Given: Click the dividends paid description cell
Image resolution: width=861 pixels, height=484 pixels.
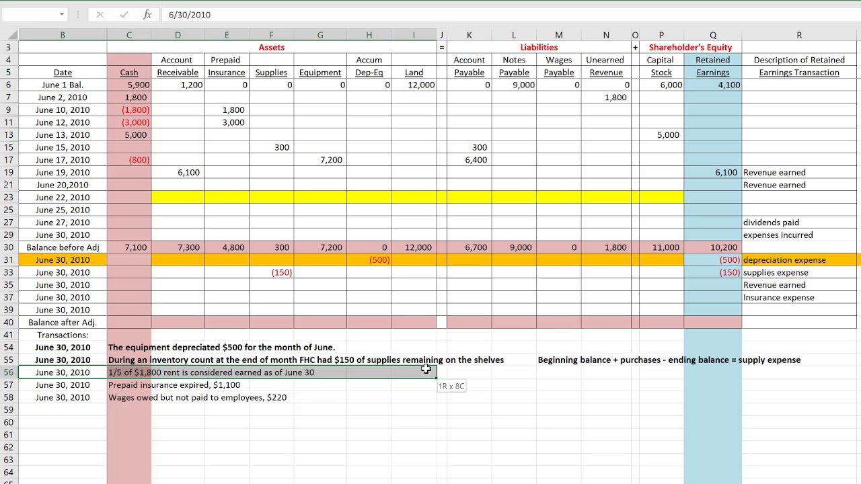Looking at the screenshot, I should click(799, 223).
